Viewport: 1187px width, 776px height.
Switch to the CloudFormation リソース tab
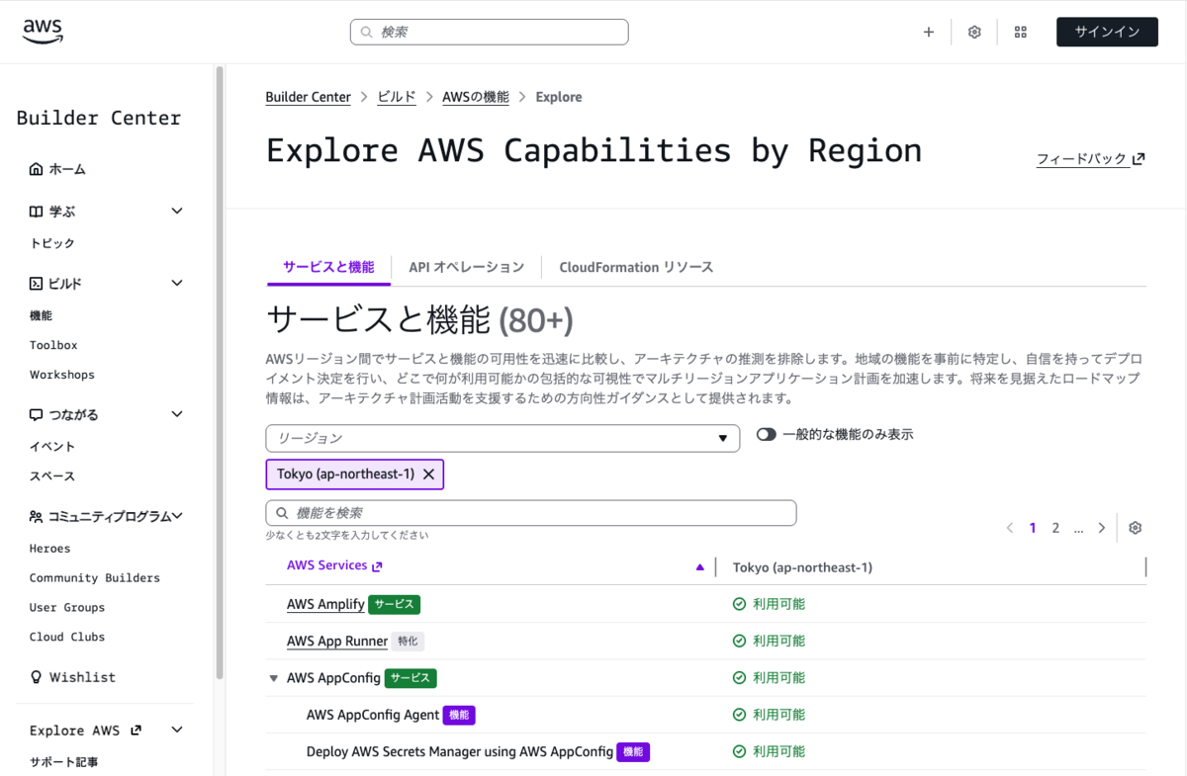pyautogui.click(x=636, y=267)
